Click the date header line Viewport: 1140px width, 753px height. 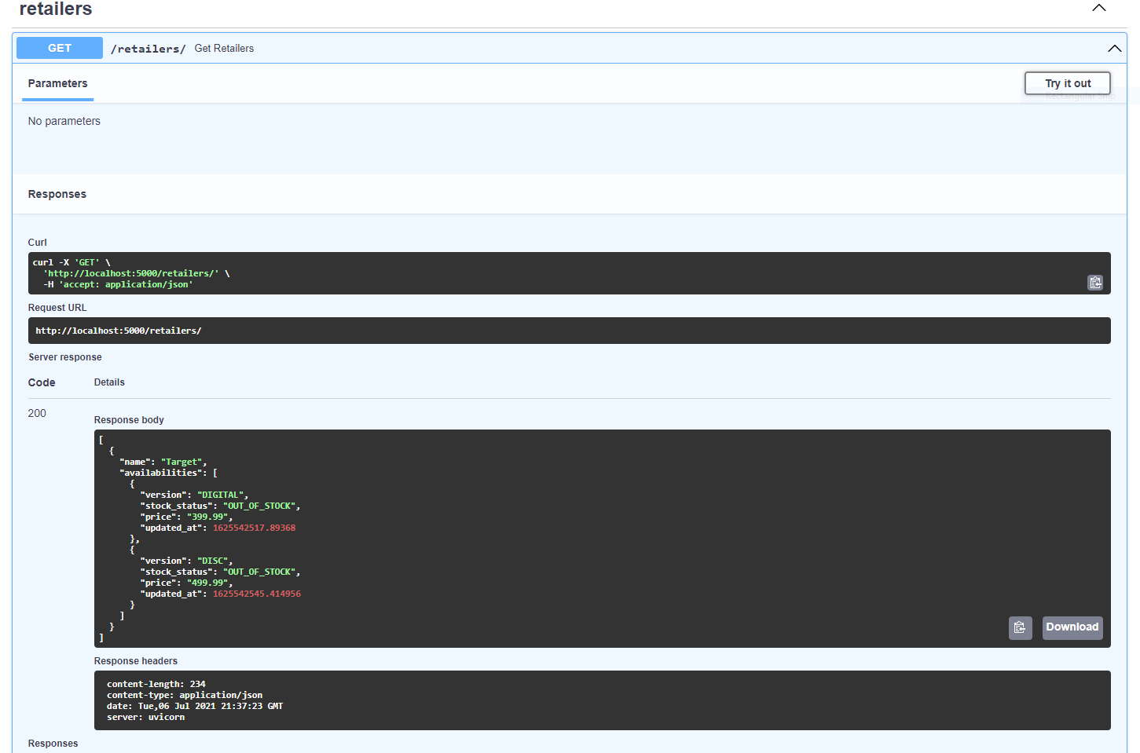coord(195,706)
